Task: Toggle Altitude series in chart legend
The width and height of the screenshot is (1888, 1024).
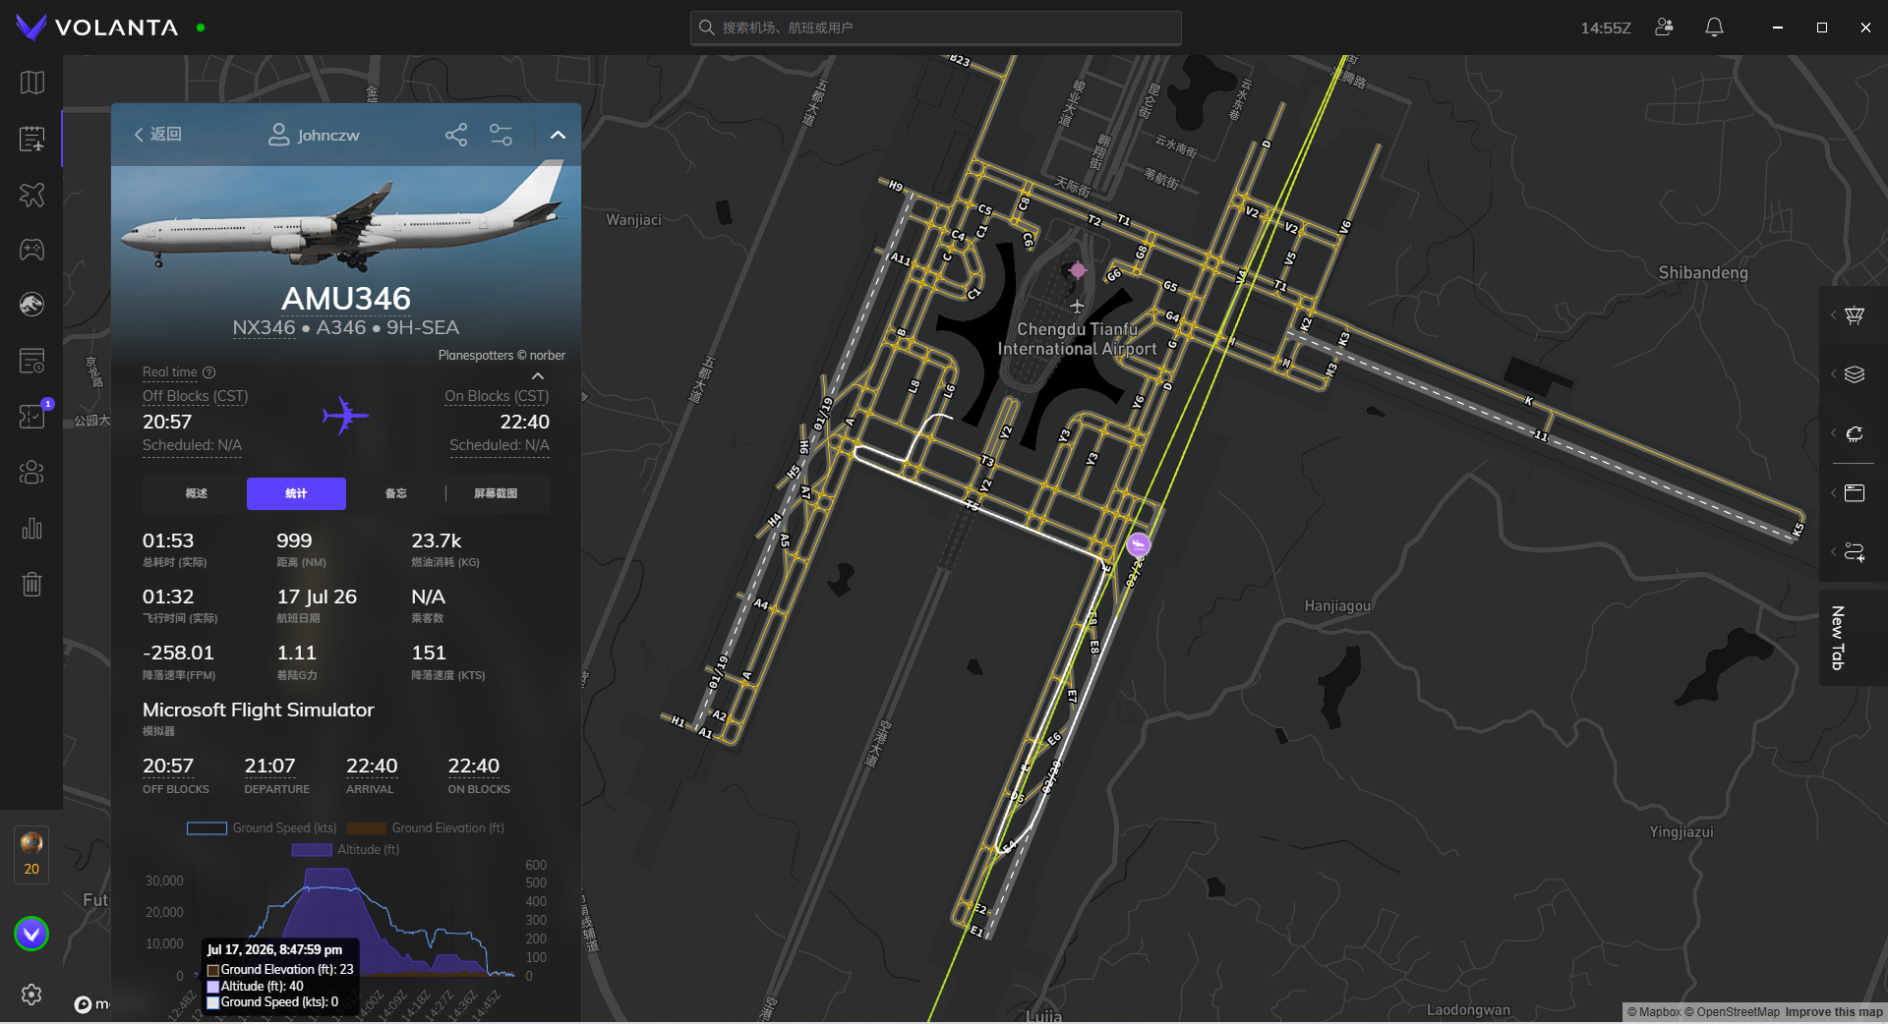Action: click(346, 850)
